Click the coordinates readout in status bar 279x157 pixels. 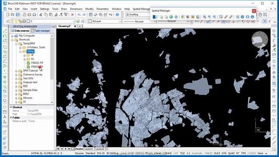pos(47,153)
